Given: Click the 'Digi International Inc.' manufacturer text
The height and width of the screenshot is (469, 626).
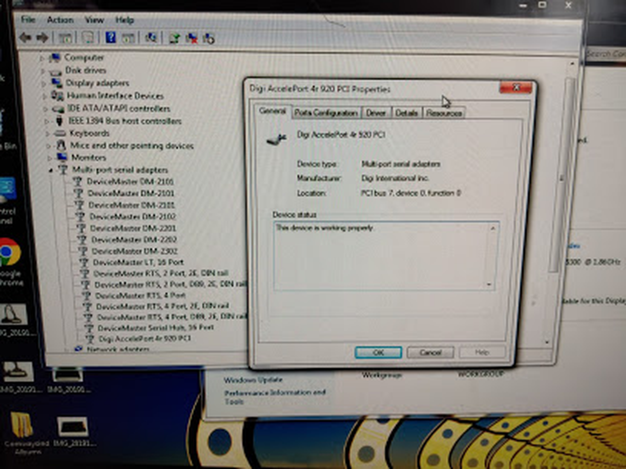Looking at the screenshot, I should pyautogui.click(x=395, y=178).
